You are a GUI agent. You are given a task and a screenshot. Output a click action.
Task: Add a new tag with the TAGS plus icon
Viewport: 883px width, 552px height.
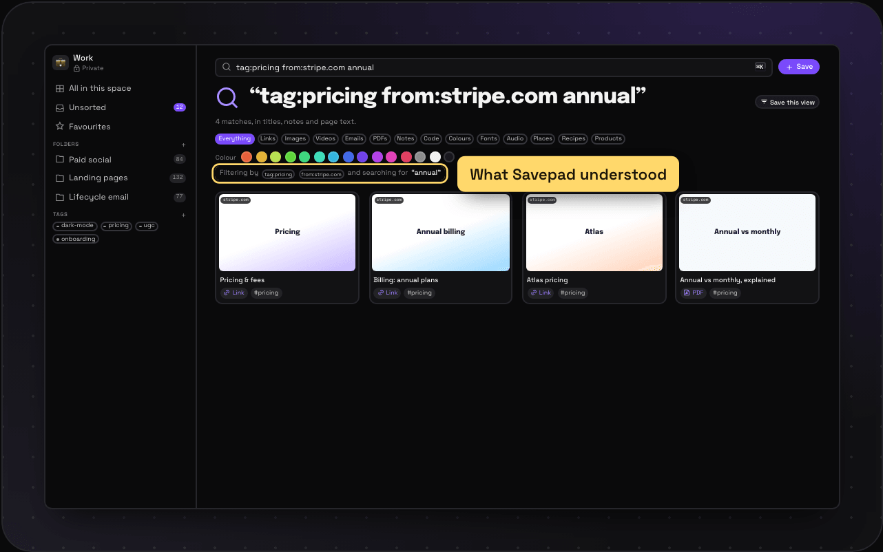point(183,215)
